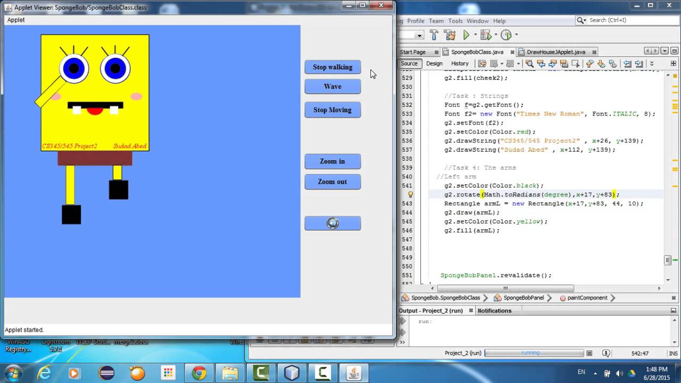The height and width of the screenshot is (383, 681).
Task: Open the Window menu
Action: coord(478,21)
